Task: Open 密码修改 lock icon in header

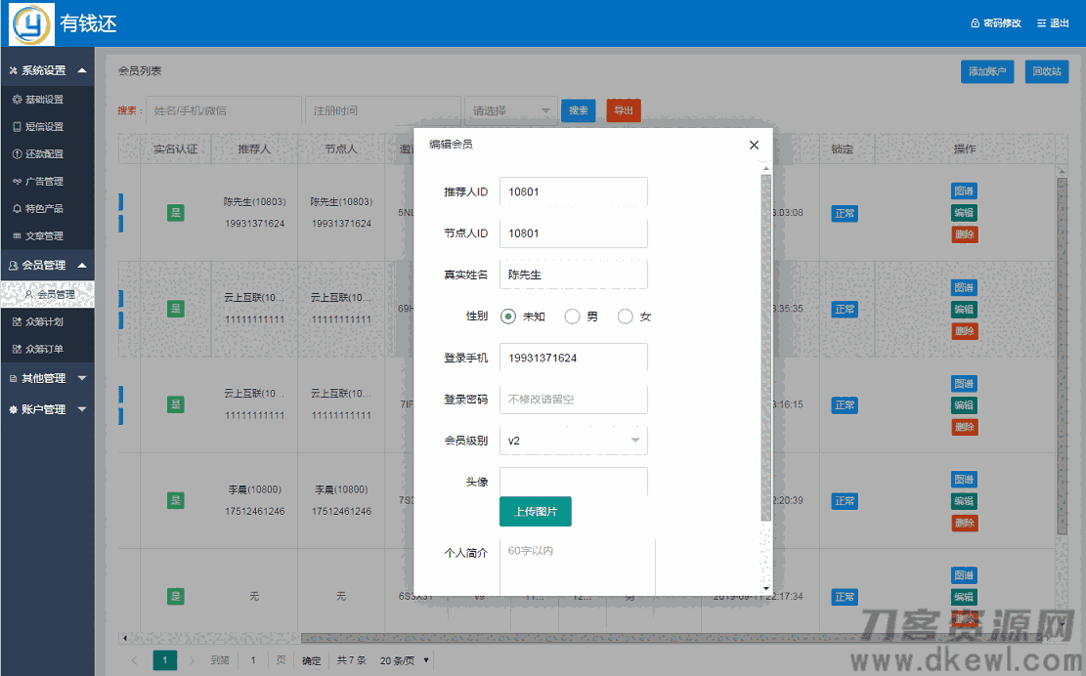Action: 975,23
